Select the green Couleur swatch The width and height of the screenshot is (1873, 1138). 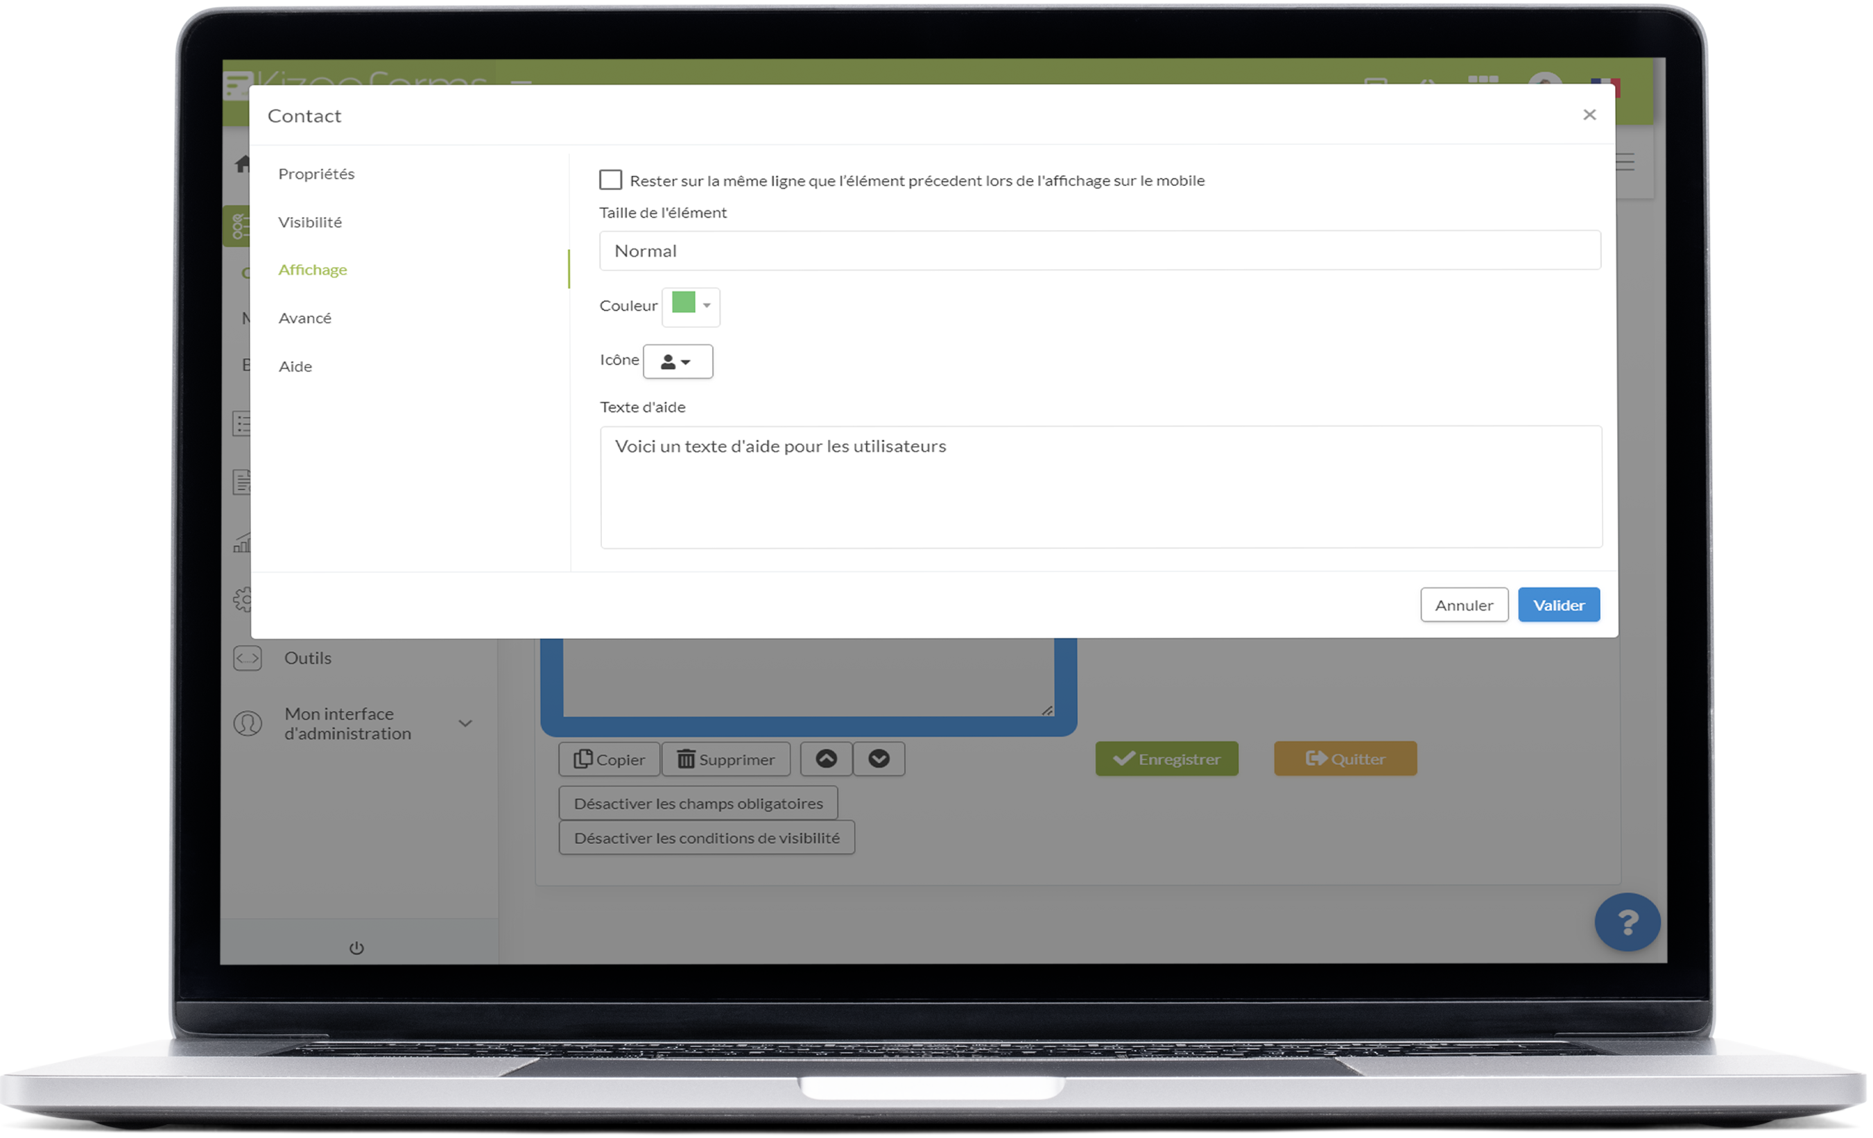pos(684,304)
